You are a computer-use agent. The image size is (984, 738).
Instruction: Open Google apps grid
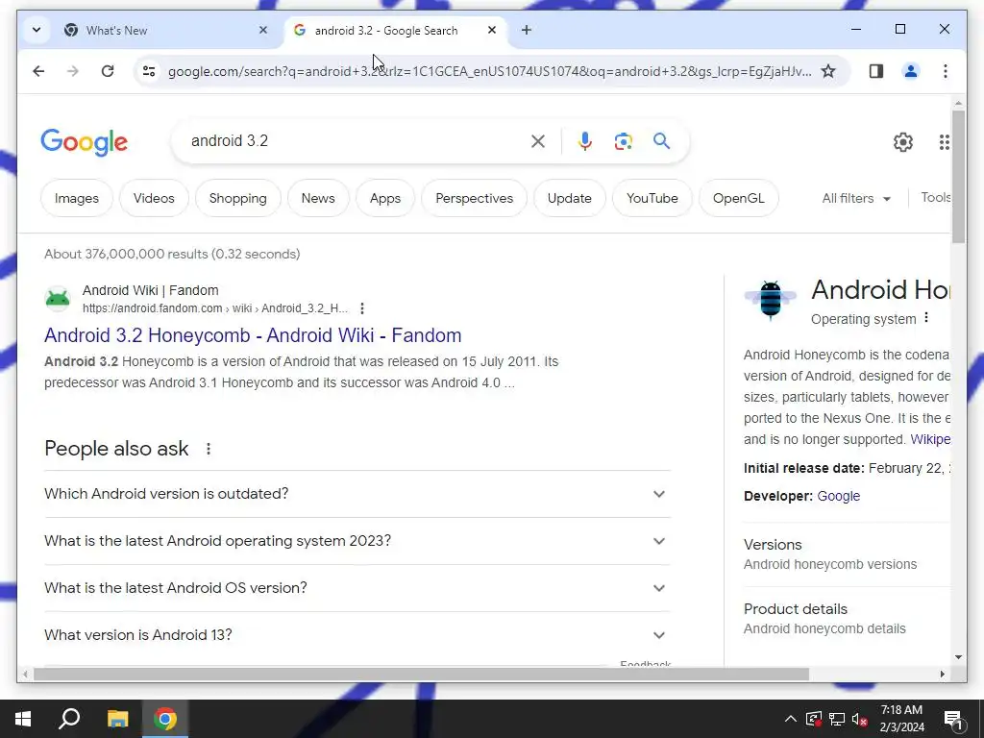point(945,142)
